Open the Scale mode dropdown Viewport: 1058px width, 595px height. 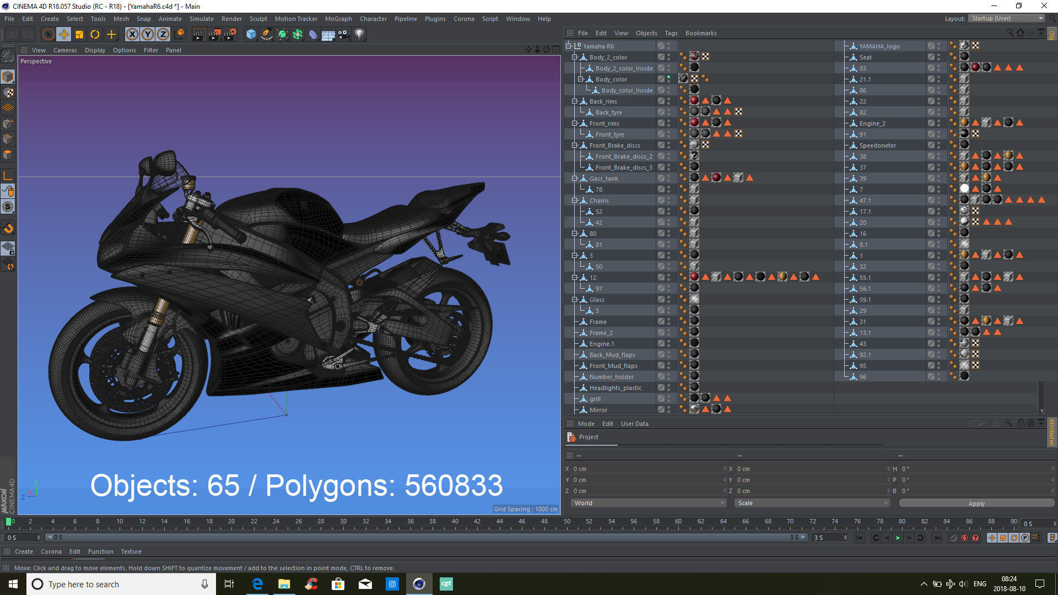coord(812,503)
